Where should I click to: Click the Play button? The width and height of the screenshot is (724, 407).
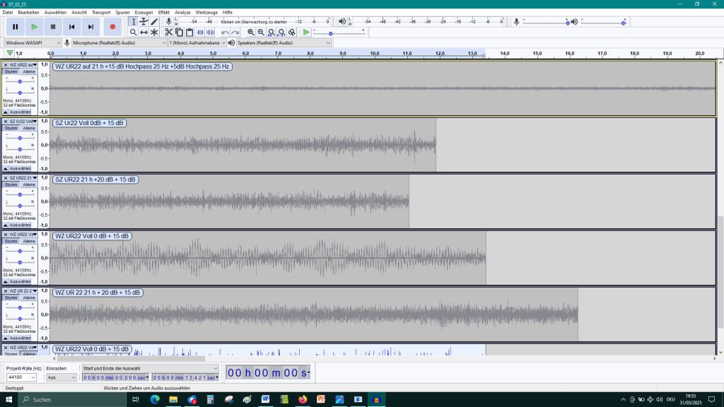click(x=34, y=27)
